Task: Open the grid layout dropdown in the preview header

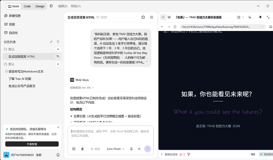Action: pyautogui.click(x=241, y=17)
